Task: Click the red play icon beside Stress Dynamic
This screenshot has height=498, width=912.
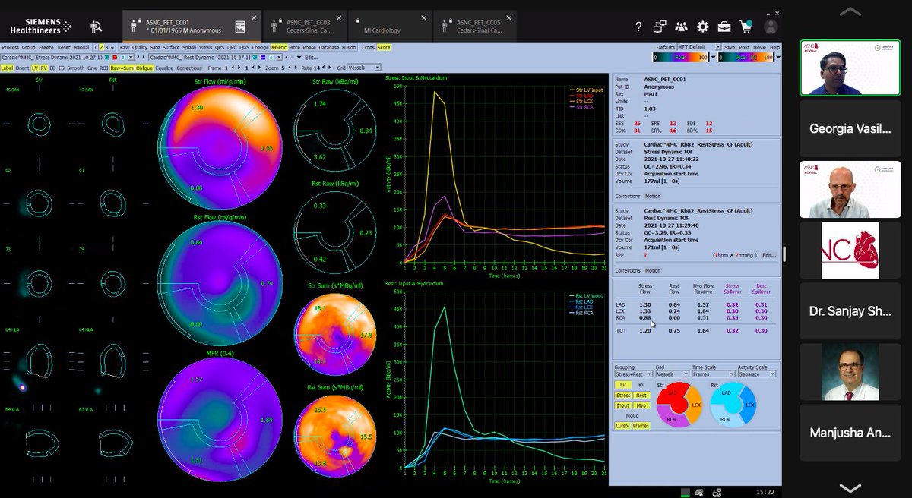Action: 115,58
